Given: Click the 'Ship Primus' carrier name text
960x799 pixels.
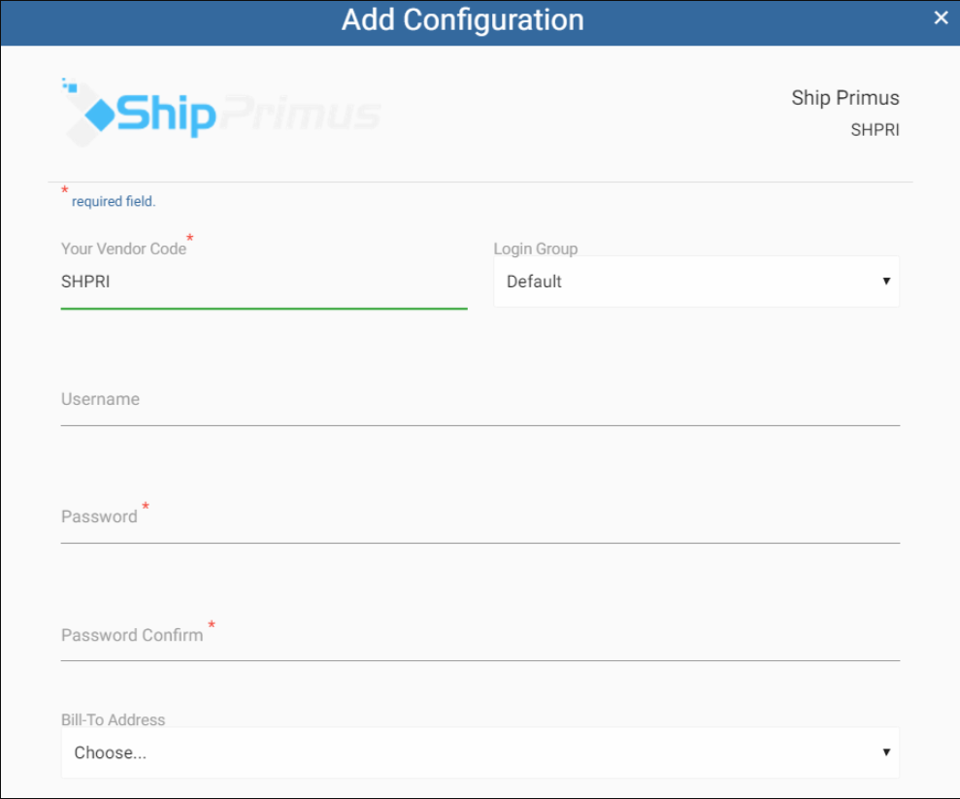Looking at the screenshot, I should [x=844, y=98].
